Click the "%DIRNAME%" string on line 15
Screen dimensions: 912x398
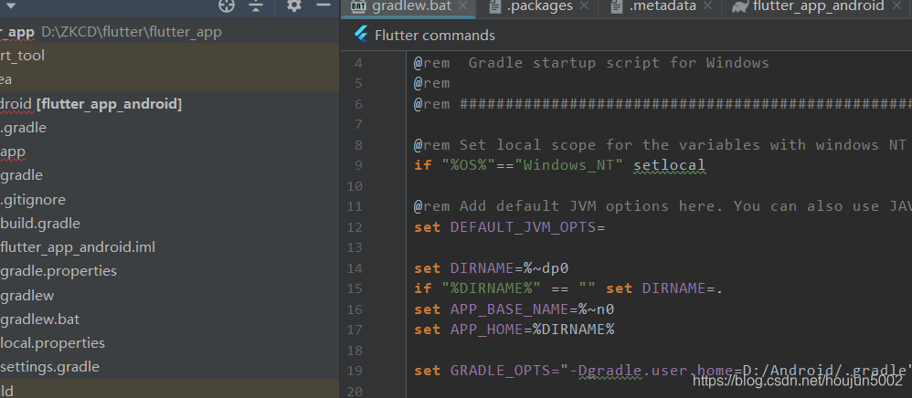[491, 288]
